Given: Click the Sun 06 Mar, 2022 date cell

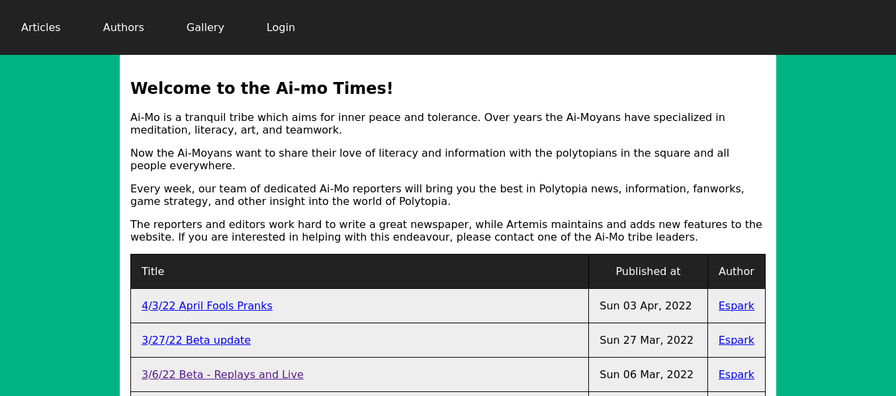Looking at the screenshot, I should click(646, 374).
